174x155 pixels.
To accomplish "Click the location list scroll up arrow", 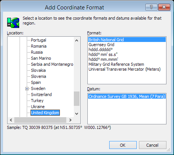I will coord(76,40).
